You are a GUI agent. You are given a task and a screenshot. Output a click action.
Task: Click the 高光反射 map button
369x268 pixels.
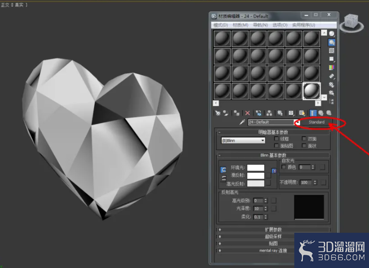point(268,183)
